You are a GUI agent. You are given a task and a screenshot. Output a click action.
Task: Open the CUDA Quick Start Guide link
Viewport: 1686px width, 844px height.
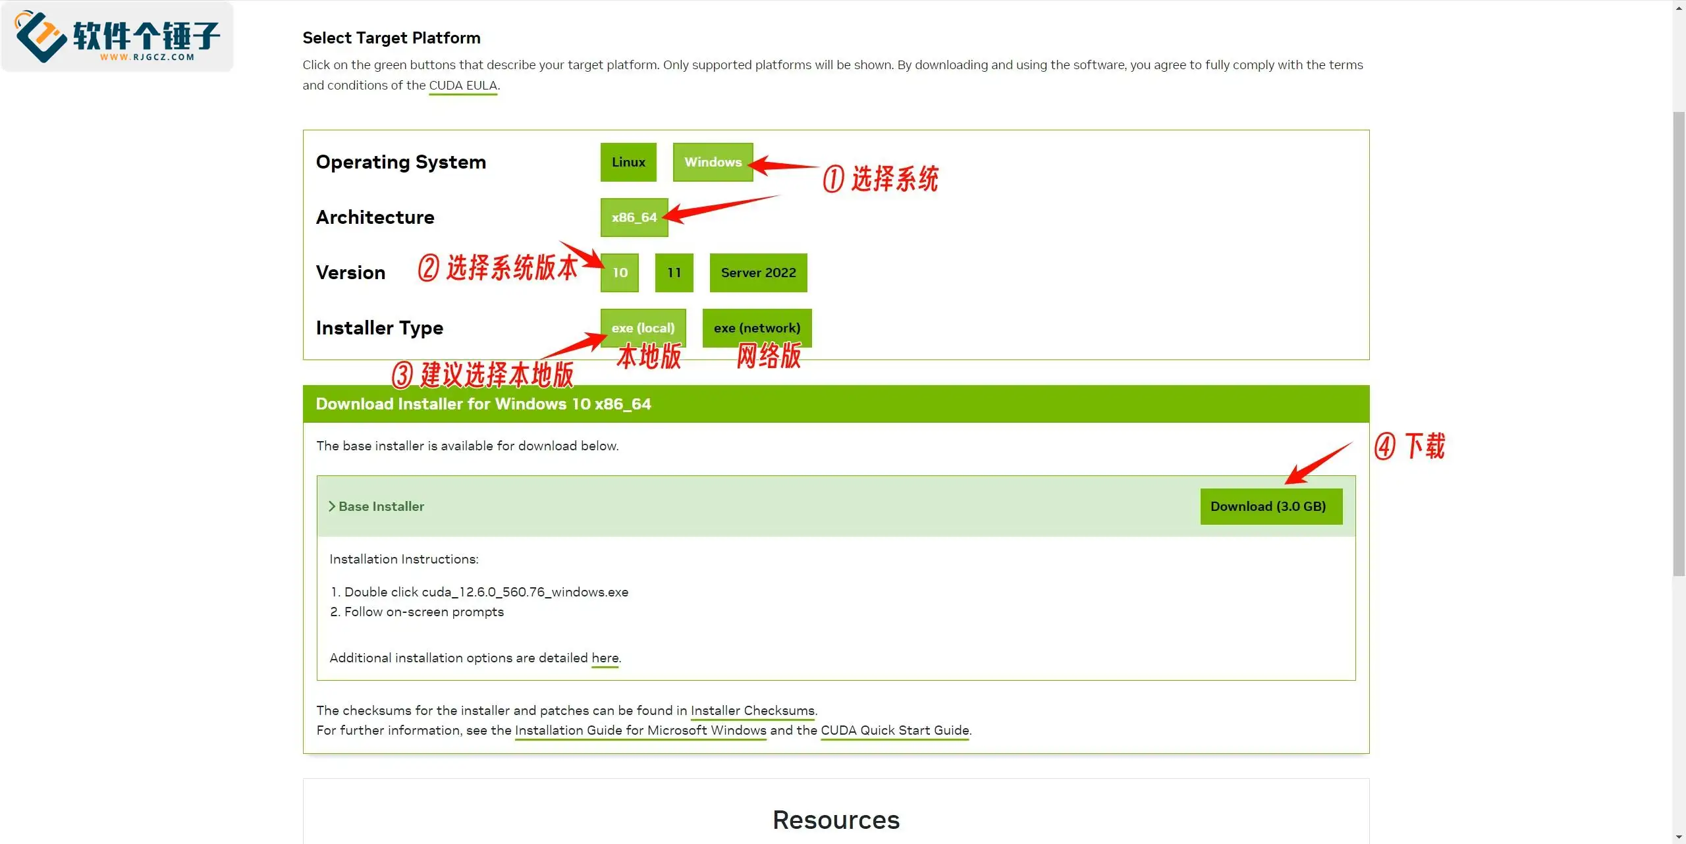(895, 730)
